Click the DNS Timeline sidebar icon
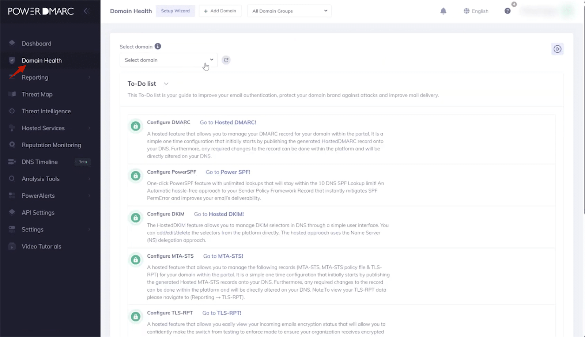Image resolution: width=585 pixels, height=337 pixels. pos(12,162)
